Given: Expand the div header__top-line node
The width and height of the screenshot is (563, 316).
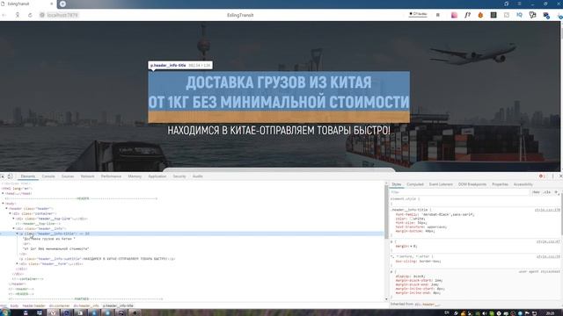Looking at the screenshot, I should click(14, 219).
